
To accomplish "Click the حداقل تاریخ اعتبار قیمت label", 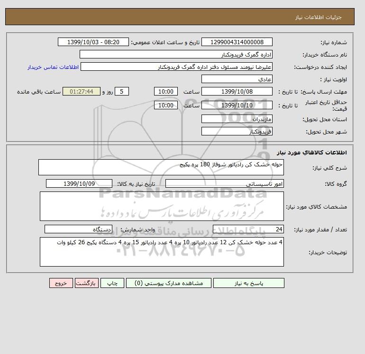I will 326,105.
